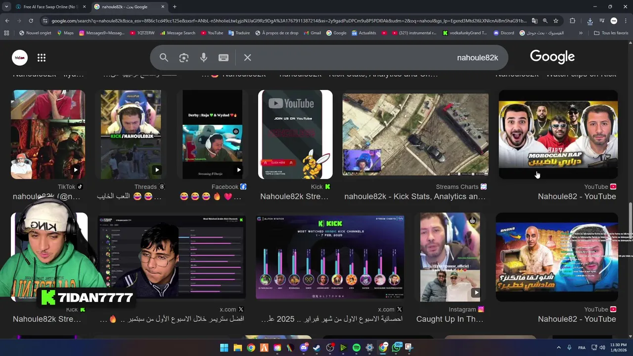Open the Facebook Derby Raja Wydad thumbnail

coord(213,134)
